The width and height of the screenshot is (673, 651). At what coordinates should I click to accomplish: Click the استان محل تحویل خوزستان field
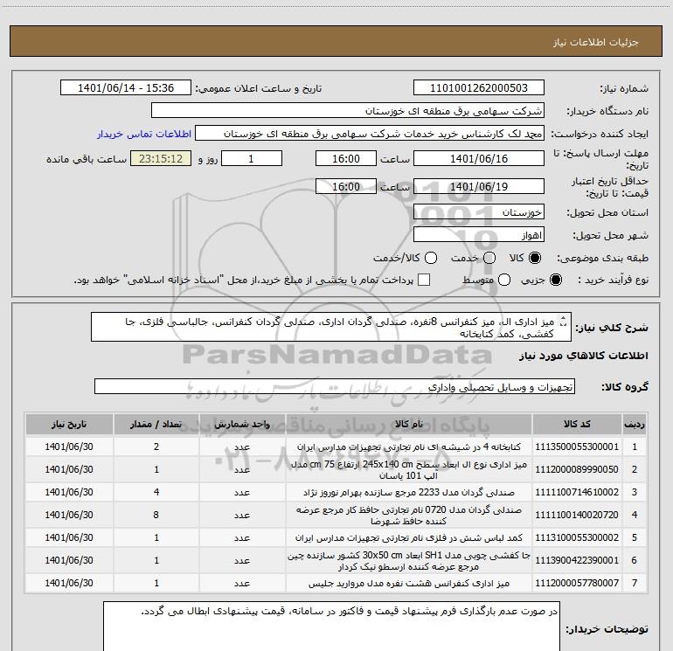click(490, 212)
